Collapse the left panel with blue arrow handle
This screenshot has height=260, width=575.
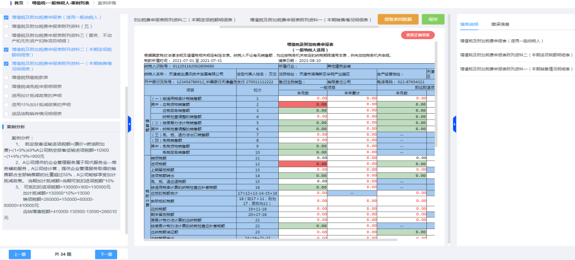pos(129,124)
